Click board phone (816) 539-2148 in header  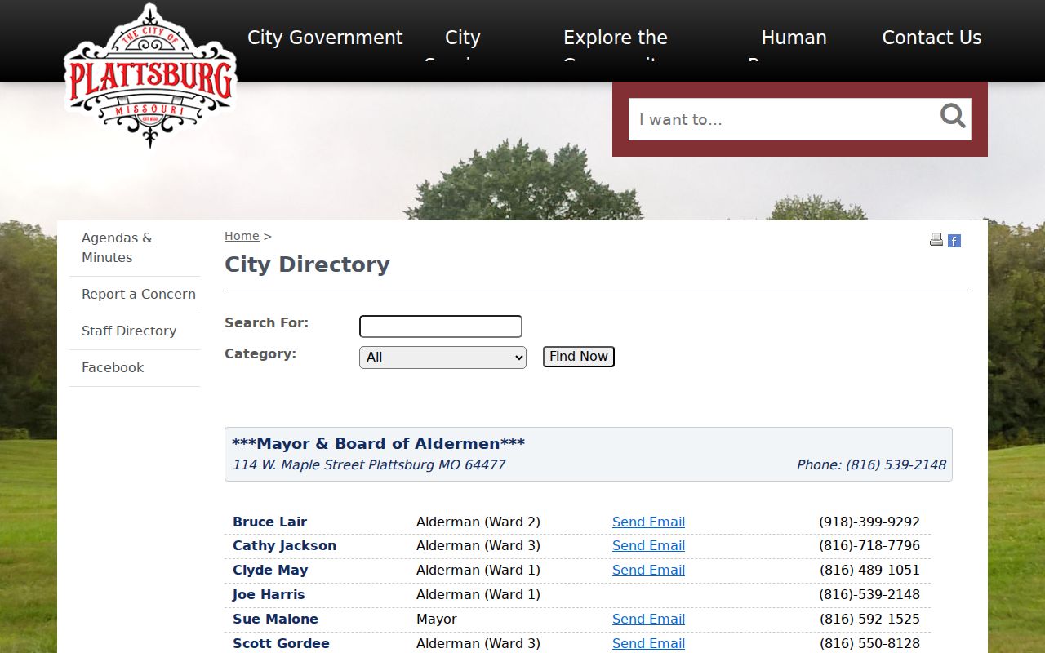[x=871, y=464]
